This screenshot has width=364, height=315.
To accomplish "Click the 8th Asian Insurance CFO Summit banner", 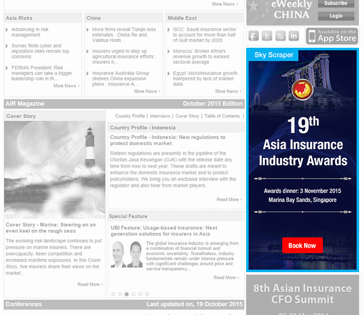I will tap(302, 295).
